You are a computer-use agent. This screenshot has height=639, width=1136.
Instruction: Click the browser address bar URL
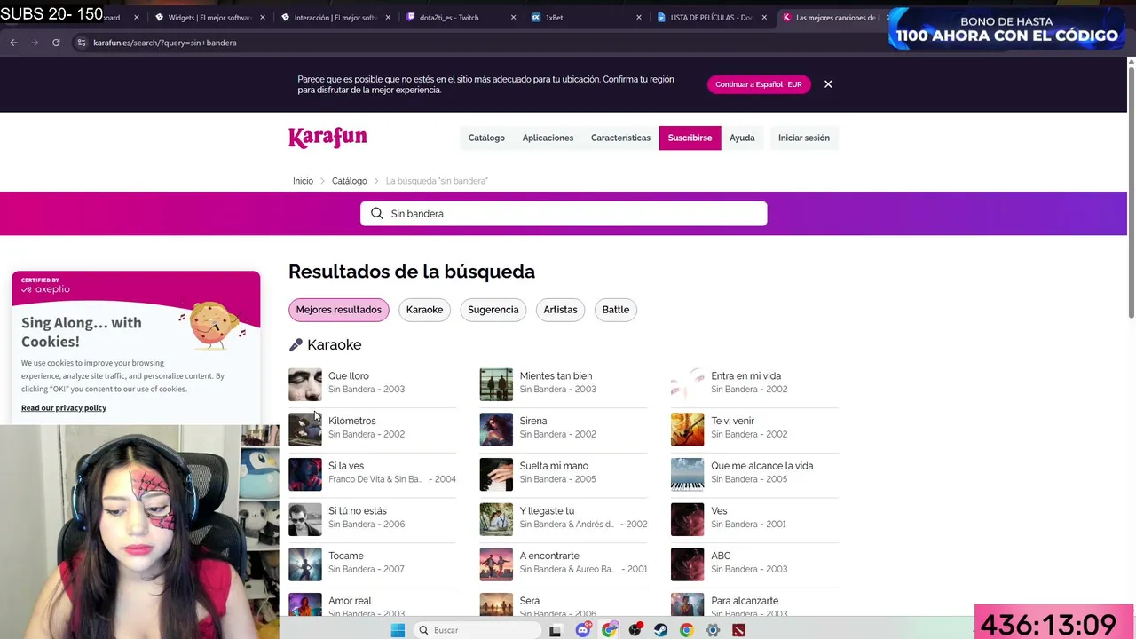click(165, 43)
